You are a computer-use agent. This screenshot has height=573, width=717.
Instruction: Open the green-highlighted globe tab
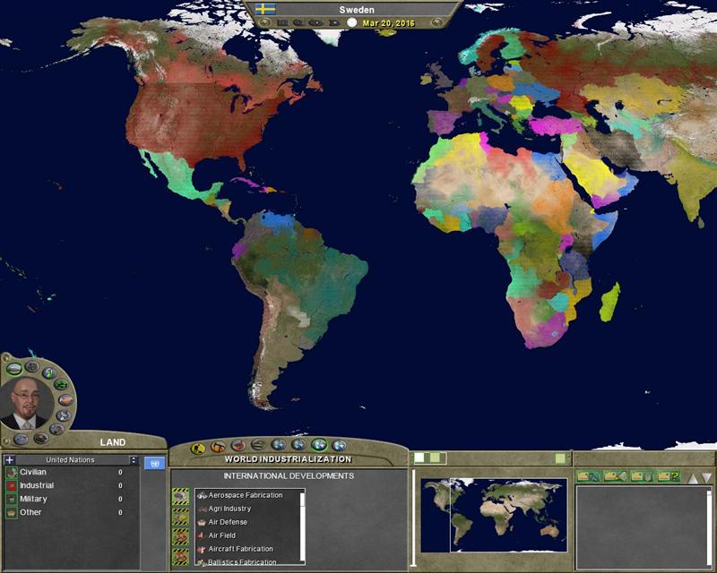point(319,445)
